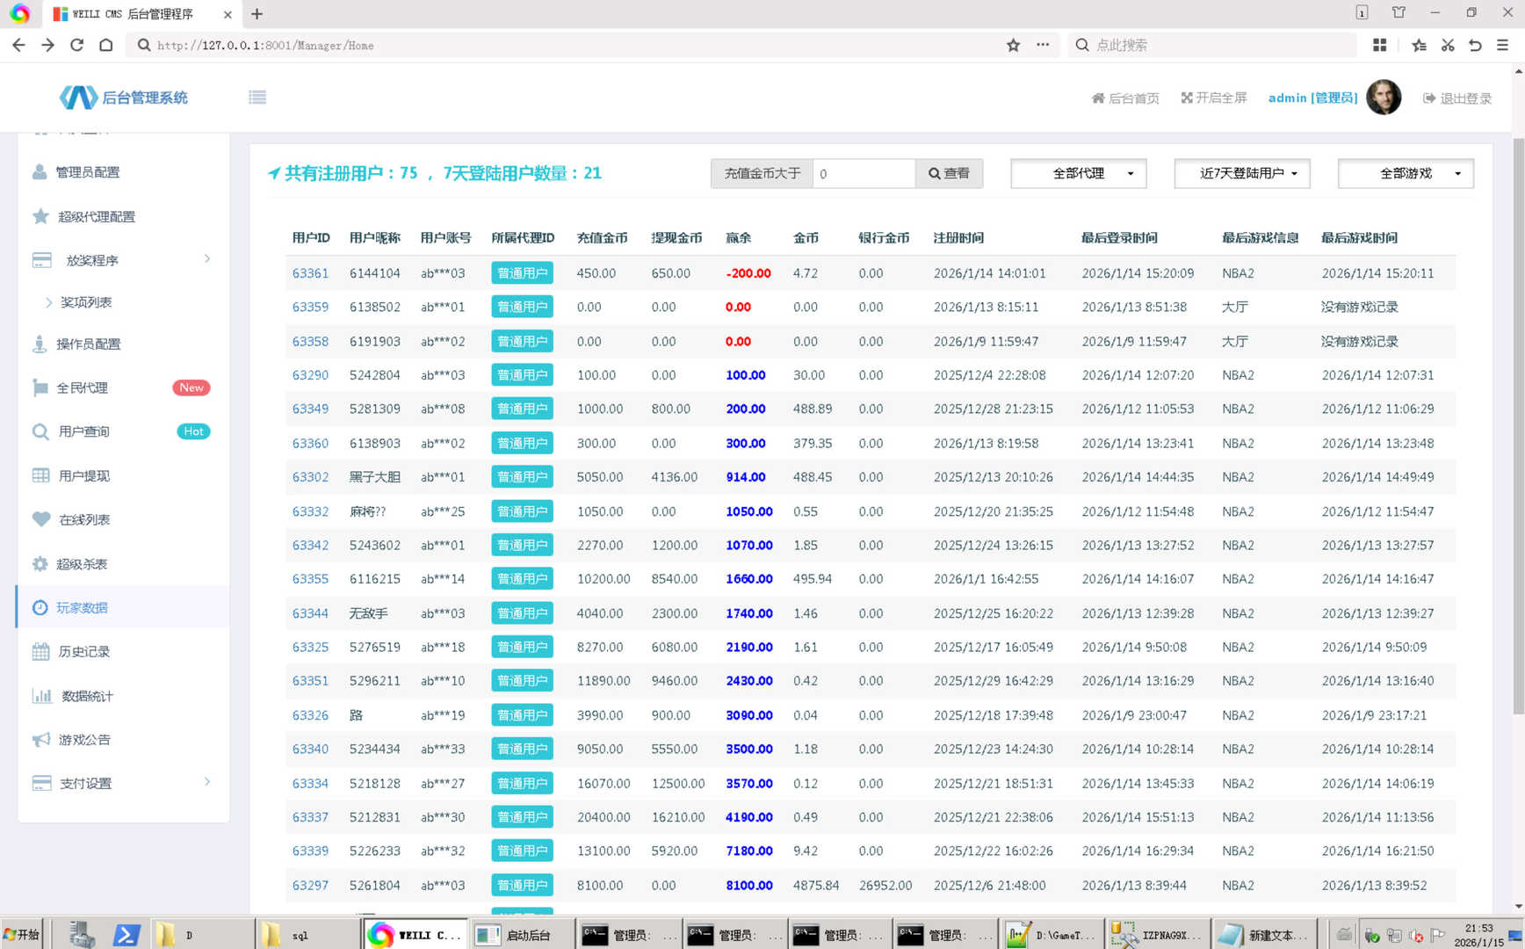Click the 后台管理系统 logo
Viewport: 1525px width, 949px height.
[124, 98]
